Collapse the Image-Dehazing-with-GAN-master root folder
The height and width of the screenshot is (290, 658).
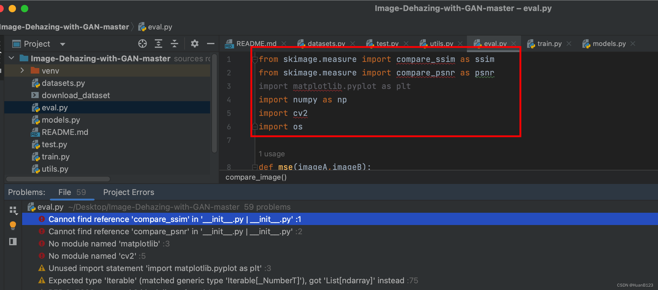click(12, 58)
